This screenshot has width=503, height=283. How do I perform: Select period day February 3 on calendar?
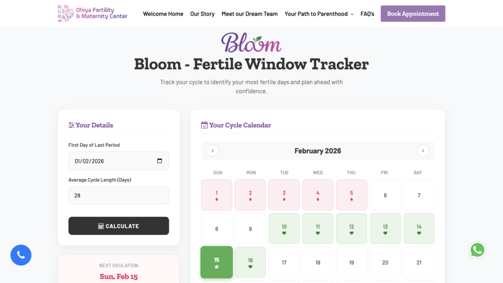[284, 195]
